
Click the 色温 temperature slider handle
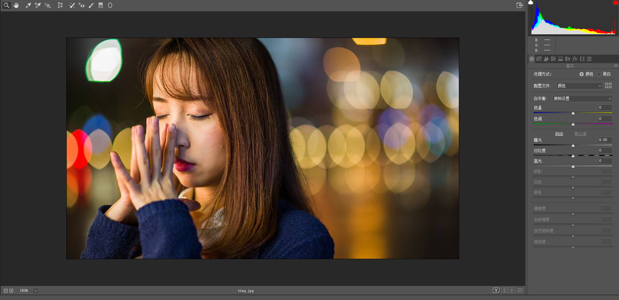coord(573,113)
